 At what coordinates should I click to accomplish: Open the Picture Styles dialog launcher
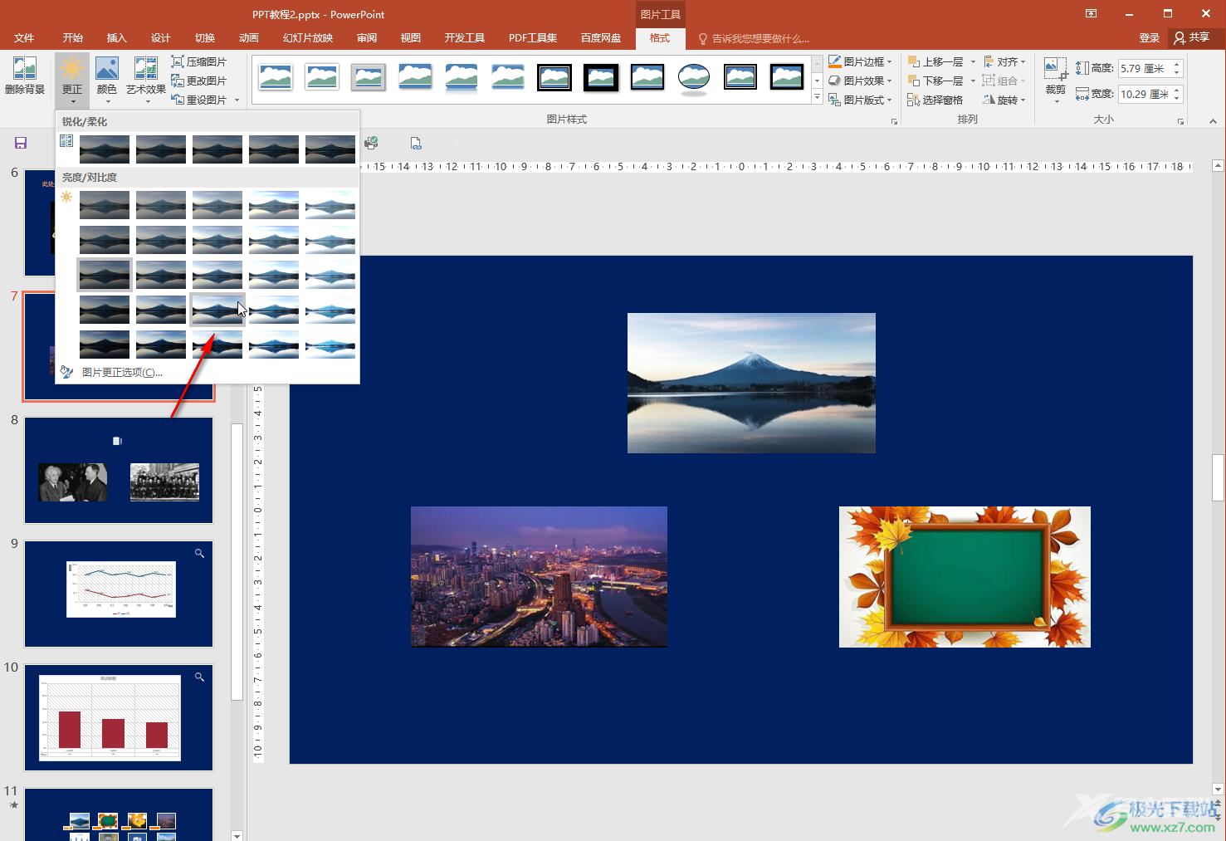(x=894, y=121)
